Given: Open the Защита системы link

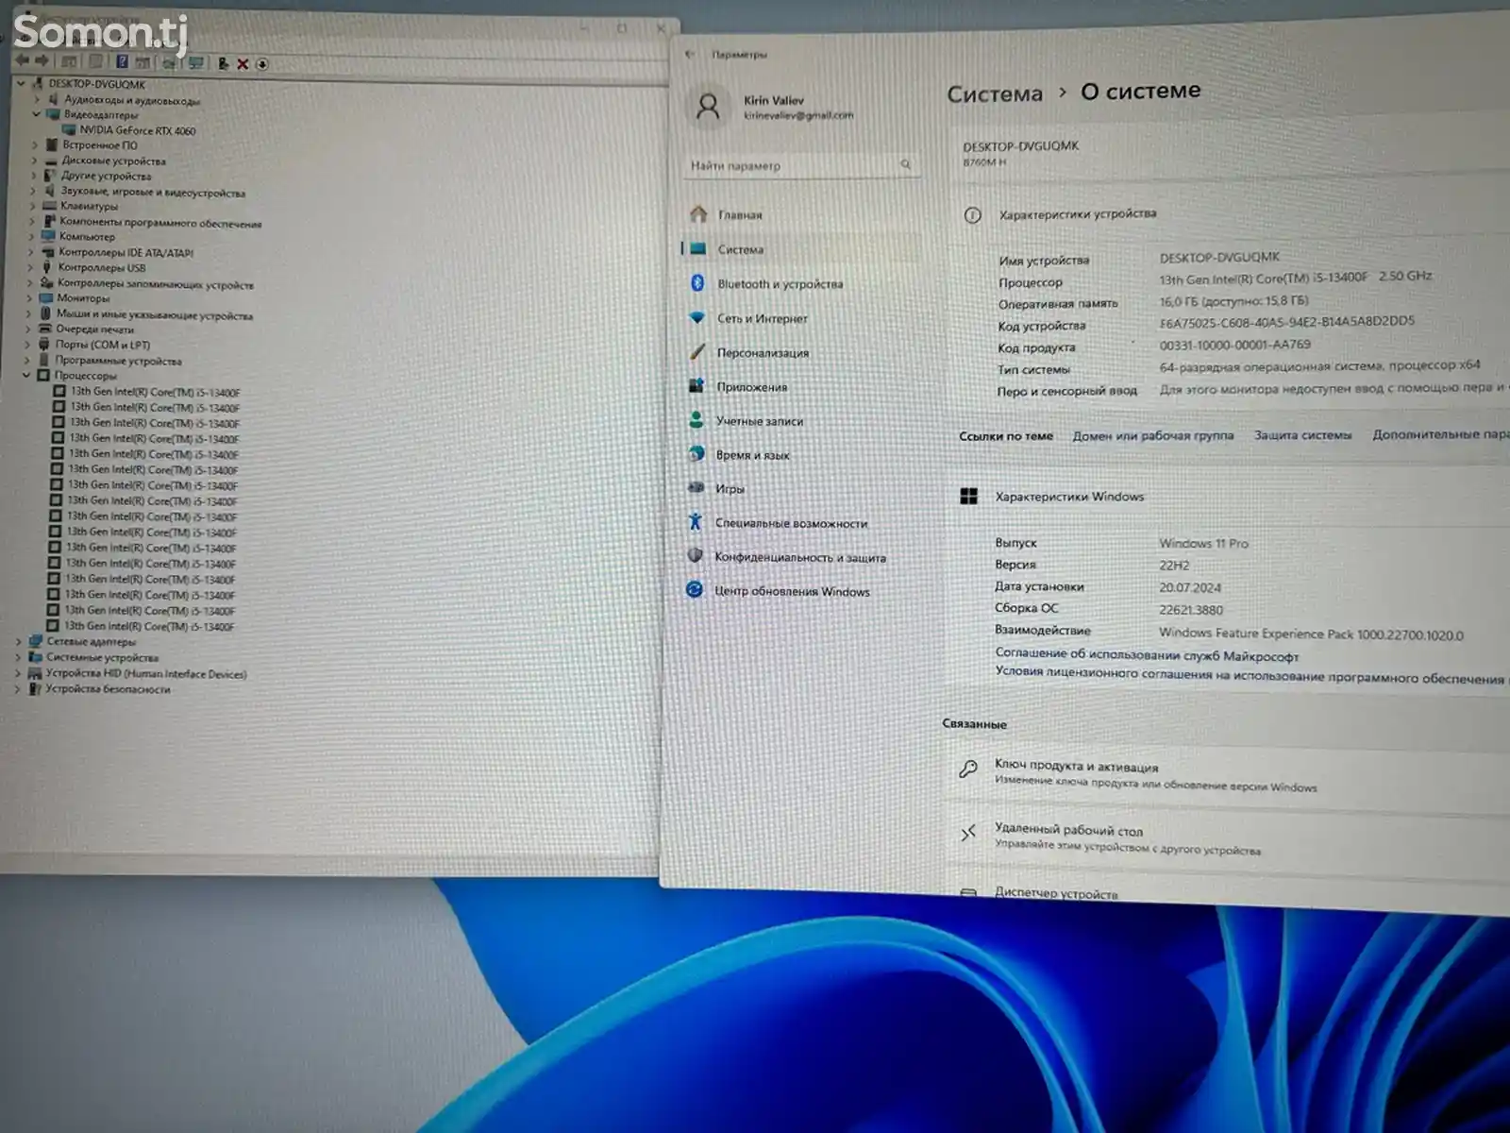Looking at the screenshot, I should click(1302, 435).
